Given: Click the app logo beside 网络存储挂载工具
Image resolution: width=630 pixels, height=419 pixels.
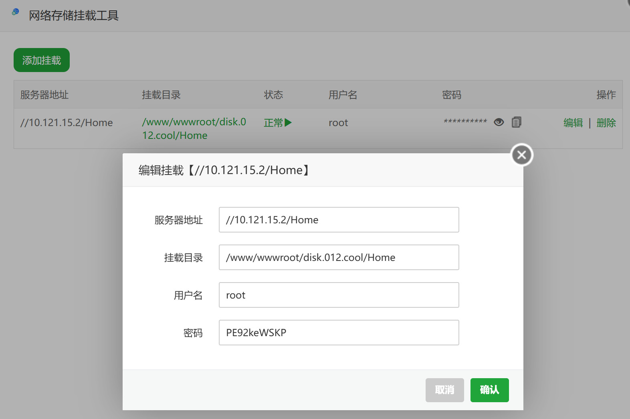Looking at the screenshot, I should pyautogui.click(x=16, y=12).
